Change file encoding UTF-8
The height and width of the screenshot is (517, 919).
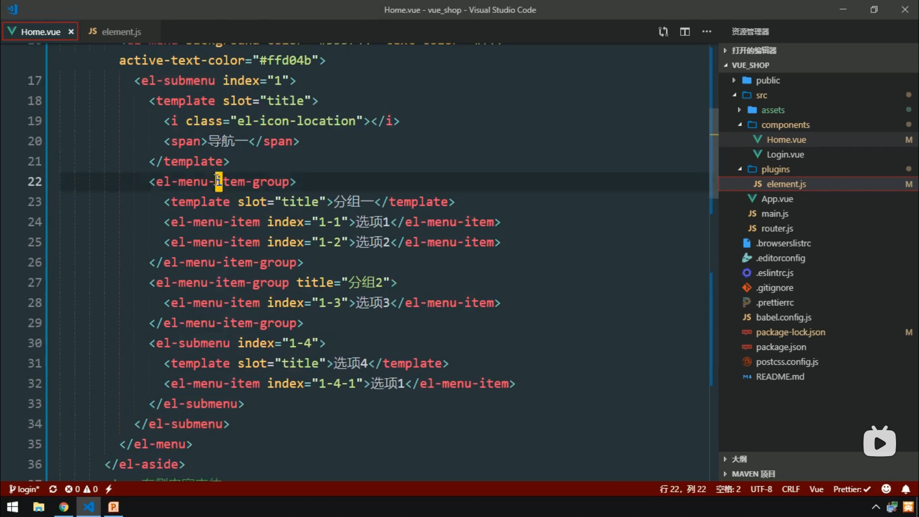click(x=761, y=489)
